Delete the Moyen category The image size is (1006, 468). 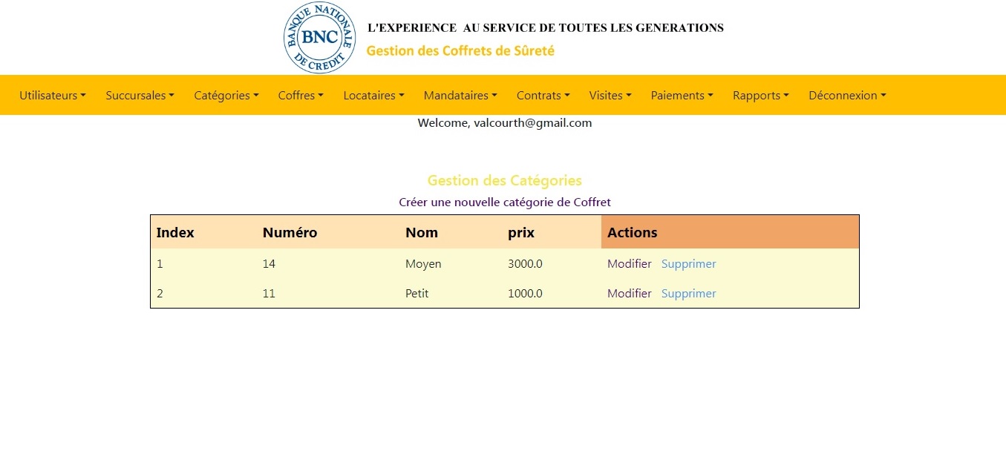tap(688, 264)
